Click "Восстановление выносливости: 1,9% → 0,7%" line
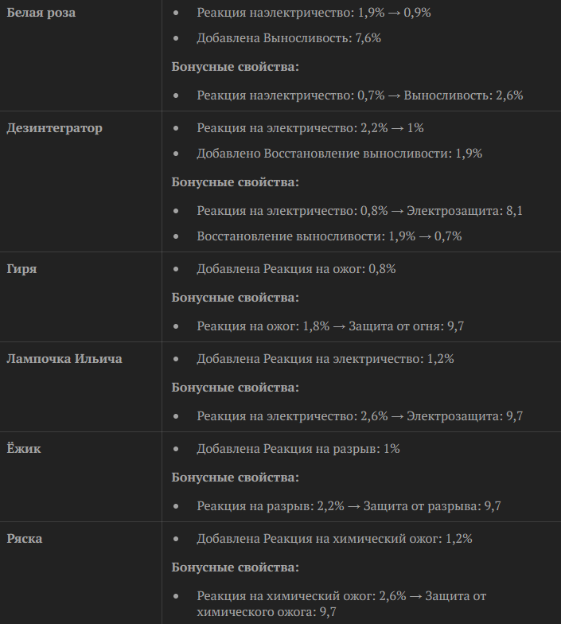Viewport: 561px width, 624px height. [x=329, y=236]
